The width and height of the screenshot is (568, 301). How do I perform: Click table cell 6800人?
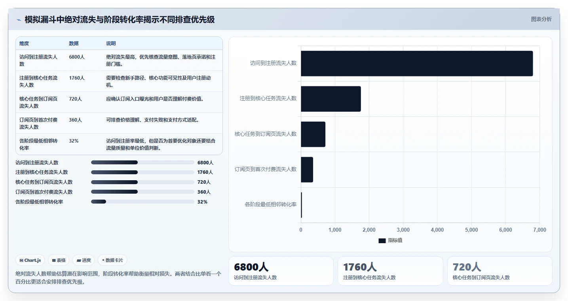click(x=77, y=57)
